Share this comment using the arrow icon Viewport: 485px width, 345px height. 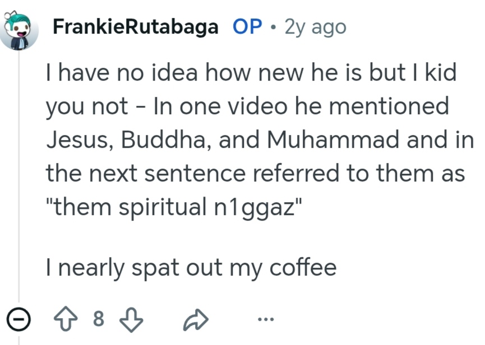point(196,320)
